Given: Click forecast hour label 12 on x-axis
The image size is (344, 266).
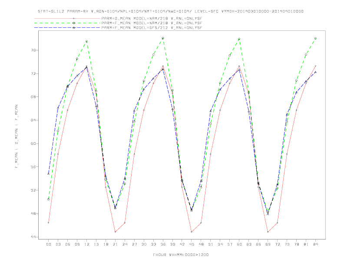Looking at the screenshot, I should [x=87, y=244].
